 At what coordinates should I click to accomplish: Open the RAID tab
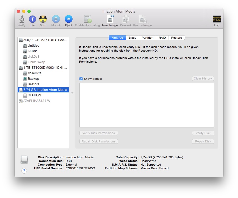162,38
